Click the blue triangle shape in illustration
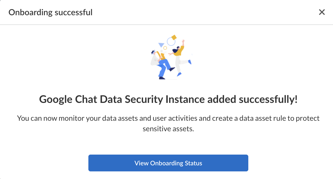 tap(161, 45)
